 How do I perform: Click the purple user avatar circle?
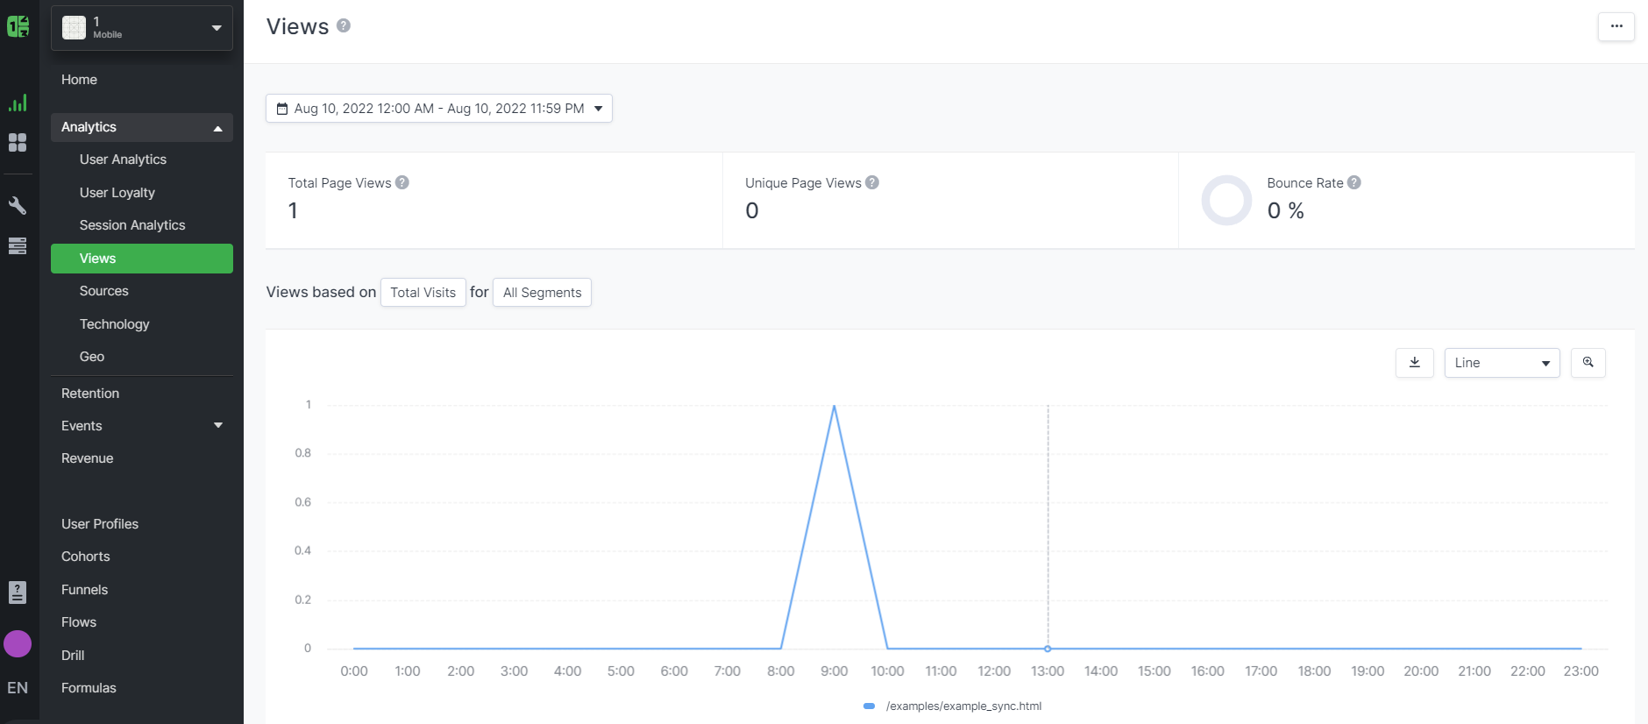pos(18,644)
